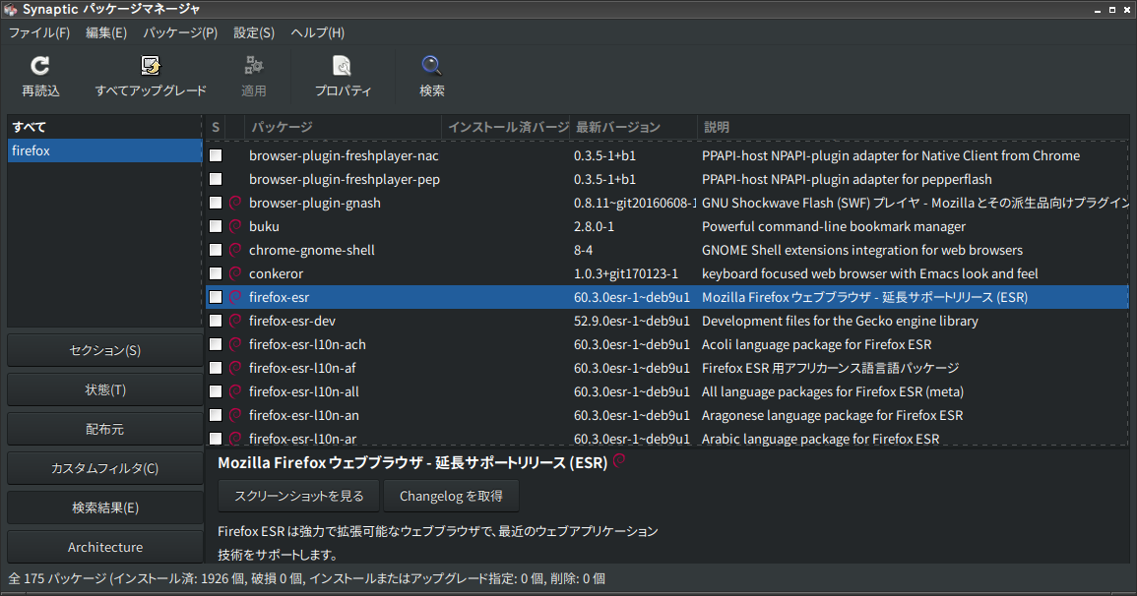Click description 'Powerful command-line bookmark manager'
The image size is (1137, 596).
pyautogui.click(x=834, y=226)
